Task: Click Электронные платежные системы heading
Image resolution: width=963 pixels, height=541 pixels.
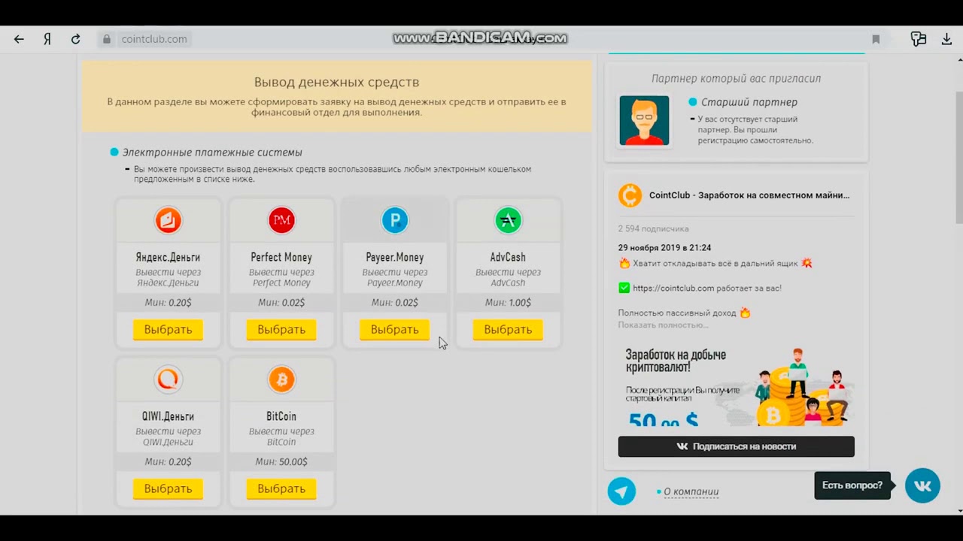Action: (212, 153)
